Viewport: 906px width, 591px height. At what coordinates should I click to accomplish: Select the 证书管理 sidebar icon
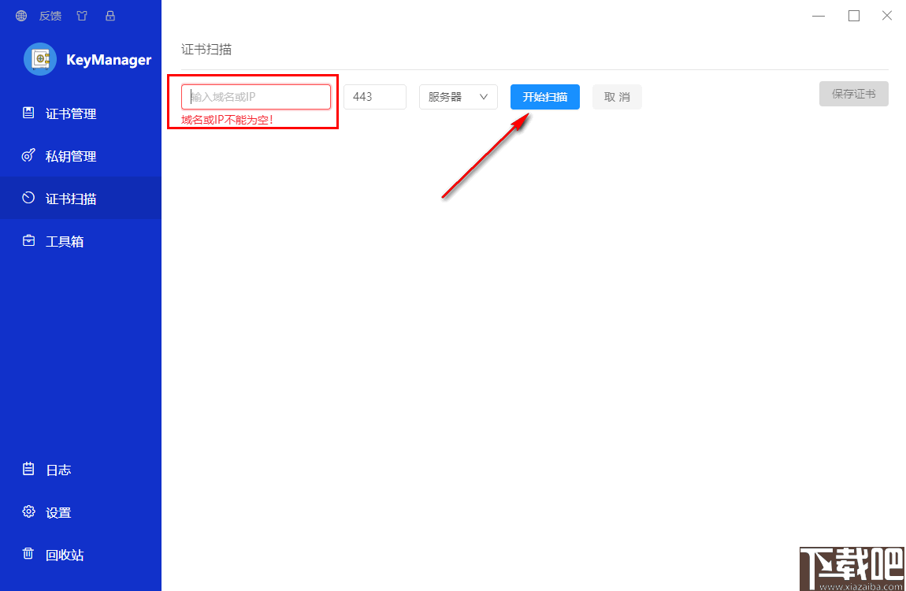pyautogui.click(x=28, y=113)
